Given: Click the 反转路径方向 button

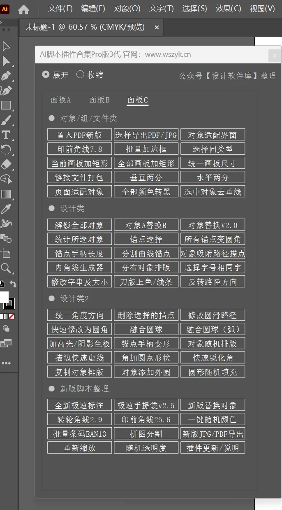Looking at the screenshot, I should [x=213, y=282].
